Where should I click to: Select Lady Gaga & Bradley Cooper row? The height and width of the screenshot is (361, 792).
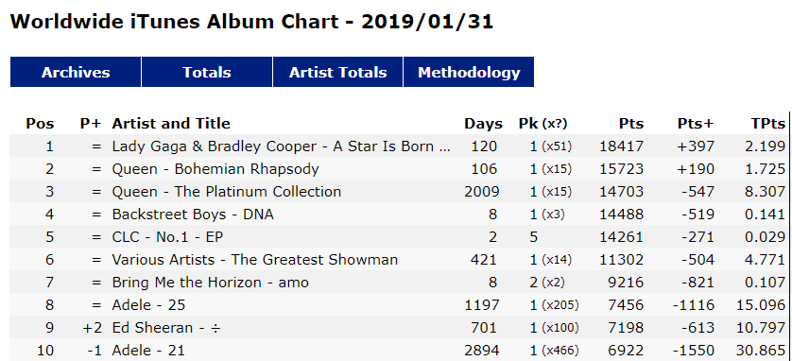click(x=398, y=146)
